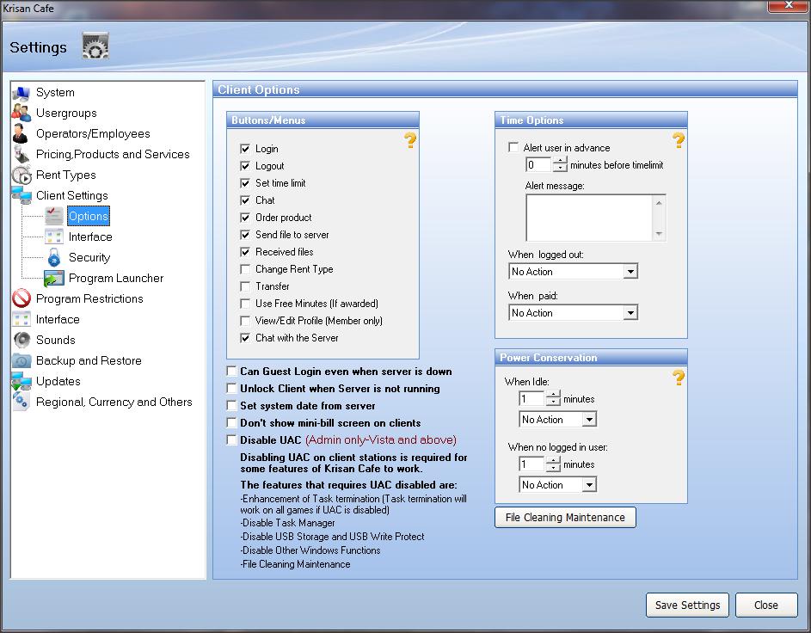Select Rent Types in the tree
Image resolution: width=811 pixels, height=633 pixels.
pyautogui.click(x=65, y=175)
